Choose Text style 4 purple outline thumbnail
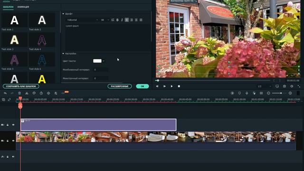Screen dimensions: 304x171 click(x=42, y=40)
